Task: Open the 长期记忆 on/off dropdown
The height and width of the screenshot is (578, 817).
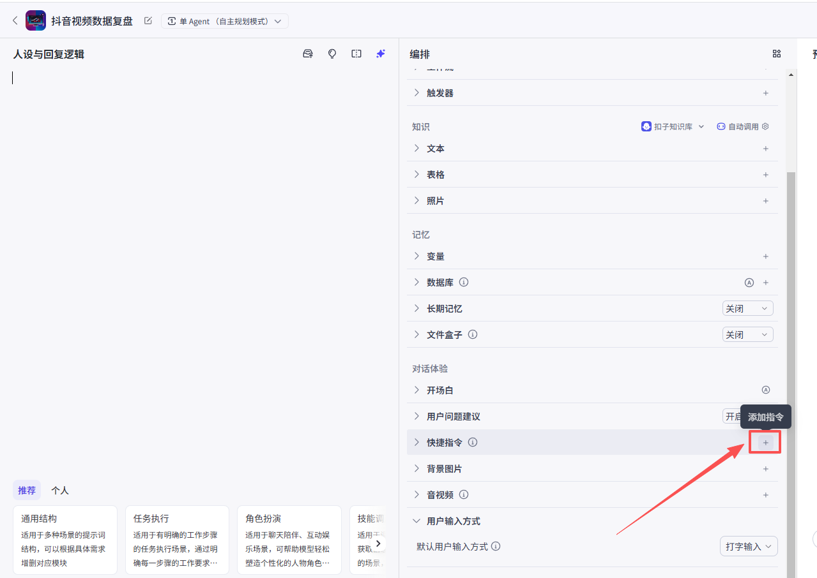Action: tap(747, 309)
